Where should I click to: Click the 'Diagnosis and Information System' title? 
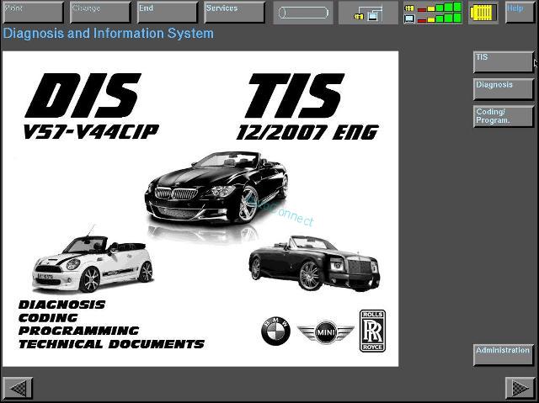click(109, 34)
